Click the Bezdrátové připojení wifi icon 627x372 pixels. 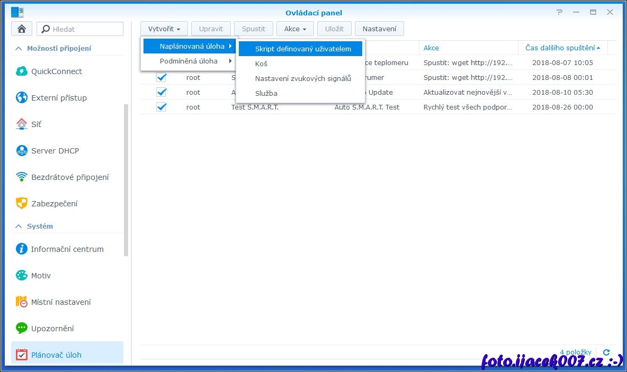tap(22, 177)
